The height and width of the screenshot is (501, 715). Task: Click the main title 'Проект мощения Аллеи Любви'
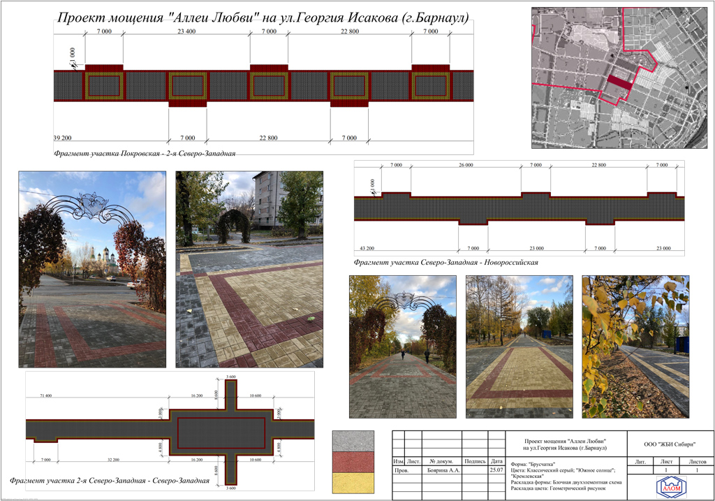click(x=263, y=17)
